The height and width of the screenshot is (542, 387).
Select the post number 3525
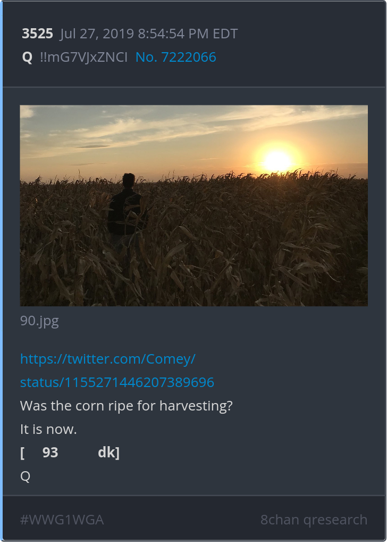pyautogui.click(x=37, y=34)
